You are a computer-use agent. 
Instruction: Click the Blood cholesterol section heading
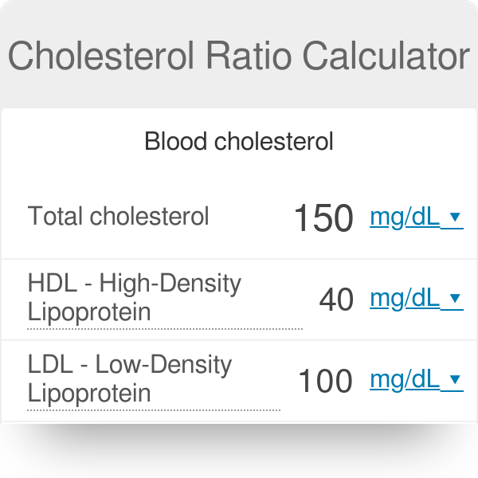(238, 142)
